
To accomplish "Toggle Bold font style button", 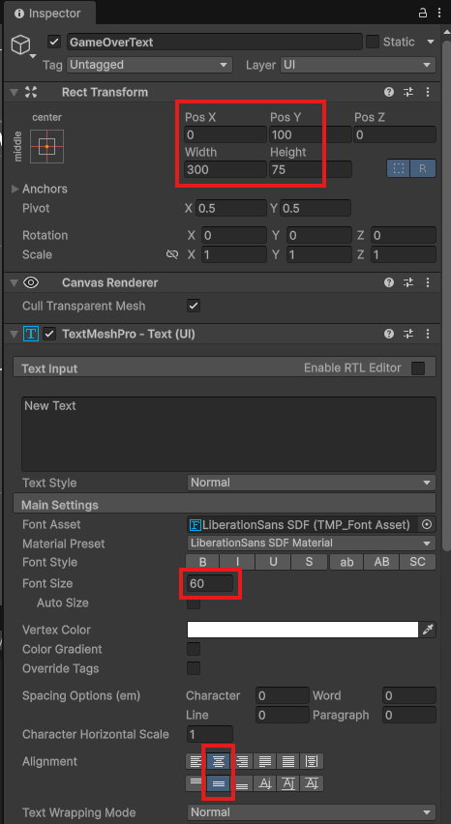I will [203, 562].
